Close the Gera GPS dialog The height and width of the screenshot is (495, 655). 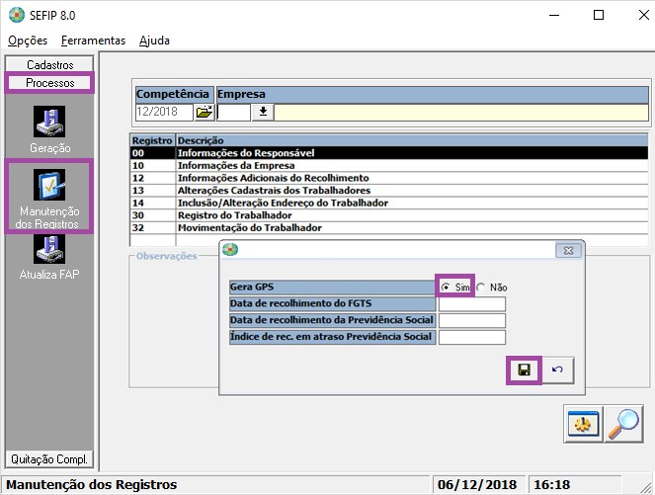568,251
